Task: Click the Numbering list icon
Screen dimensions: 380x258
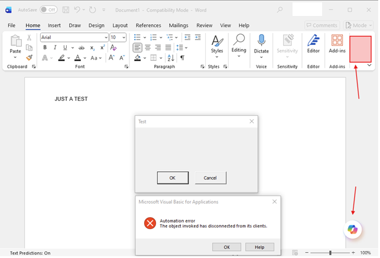Action: [x=153, y=37]
